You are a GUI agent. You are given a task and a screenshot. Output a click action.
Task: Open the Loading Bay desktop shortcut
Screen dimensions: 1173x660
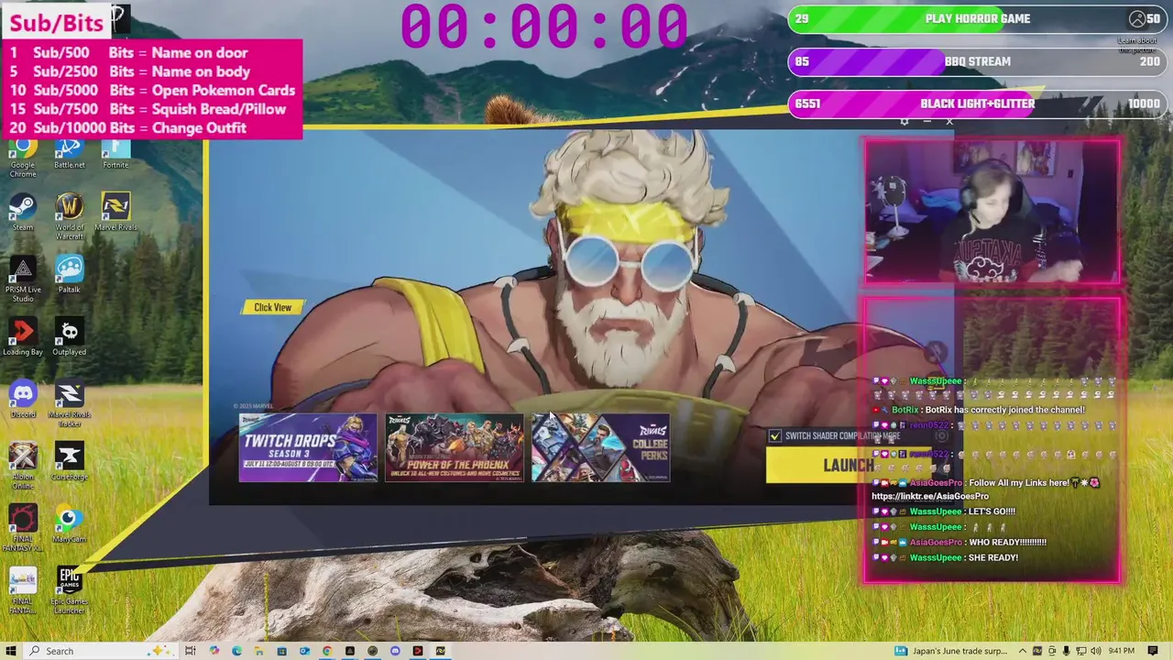coord(23,337)
